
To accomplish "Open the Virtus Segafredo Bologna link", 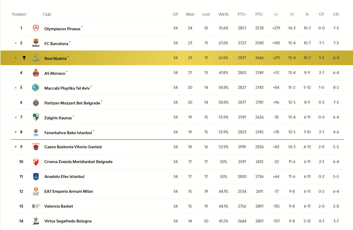I will coord(68,221).
